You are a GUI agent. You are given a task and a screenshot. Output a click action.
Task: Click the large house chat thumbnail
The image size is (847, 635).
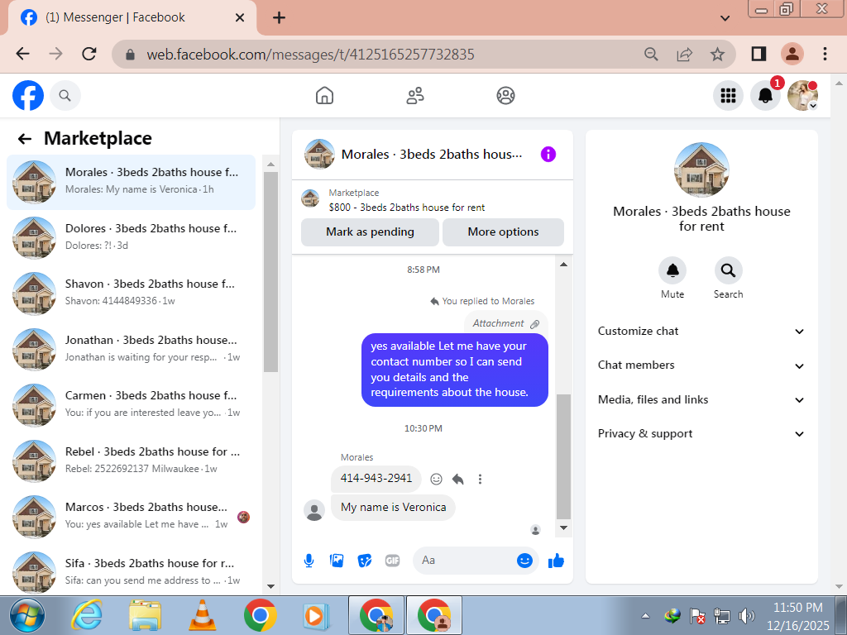tap(701, 169)
